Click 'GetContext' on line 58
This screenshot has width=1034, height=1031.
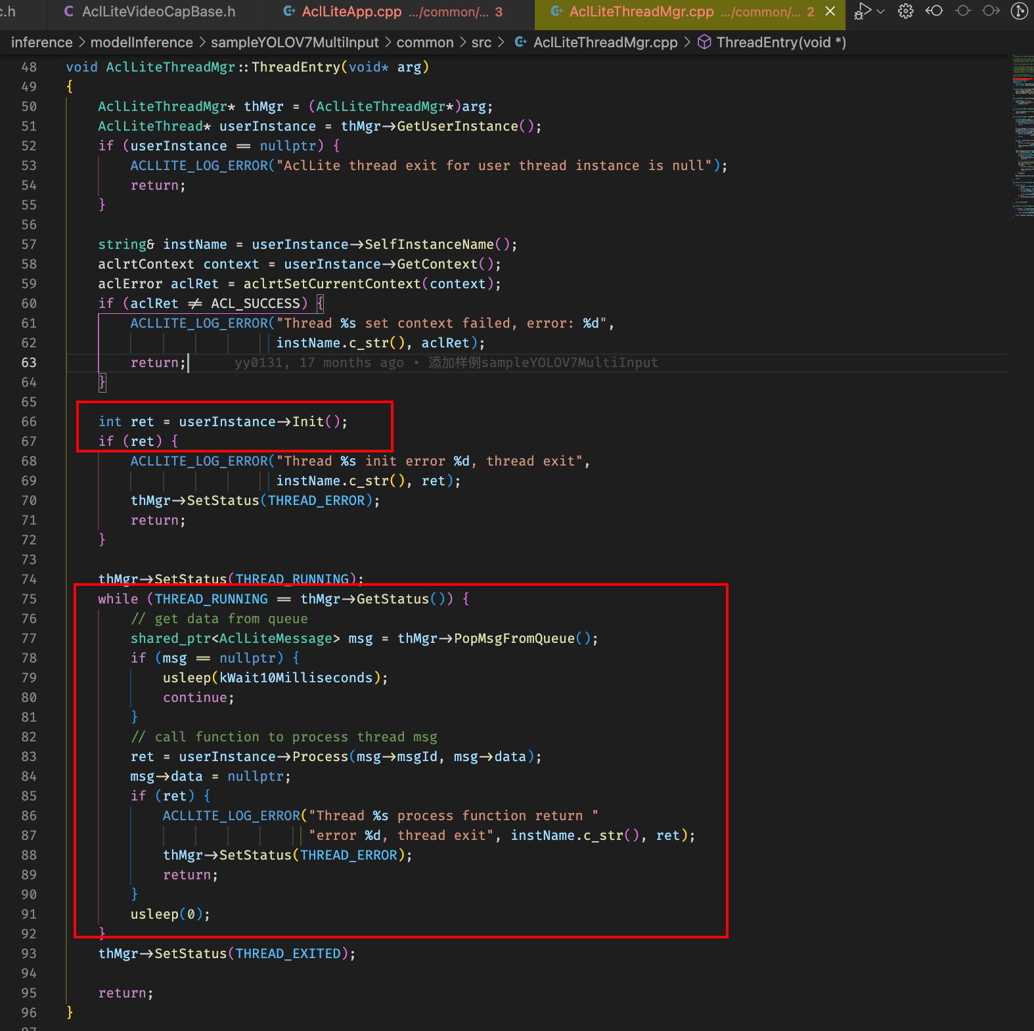[x=438, y=264]
